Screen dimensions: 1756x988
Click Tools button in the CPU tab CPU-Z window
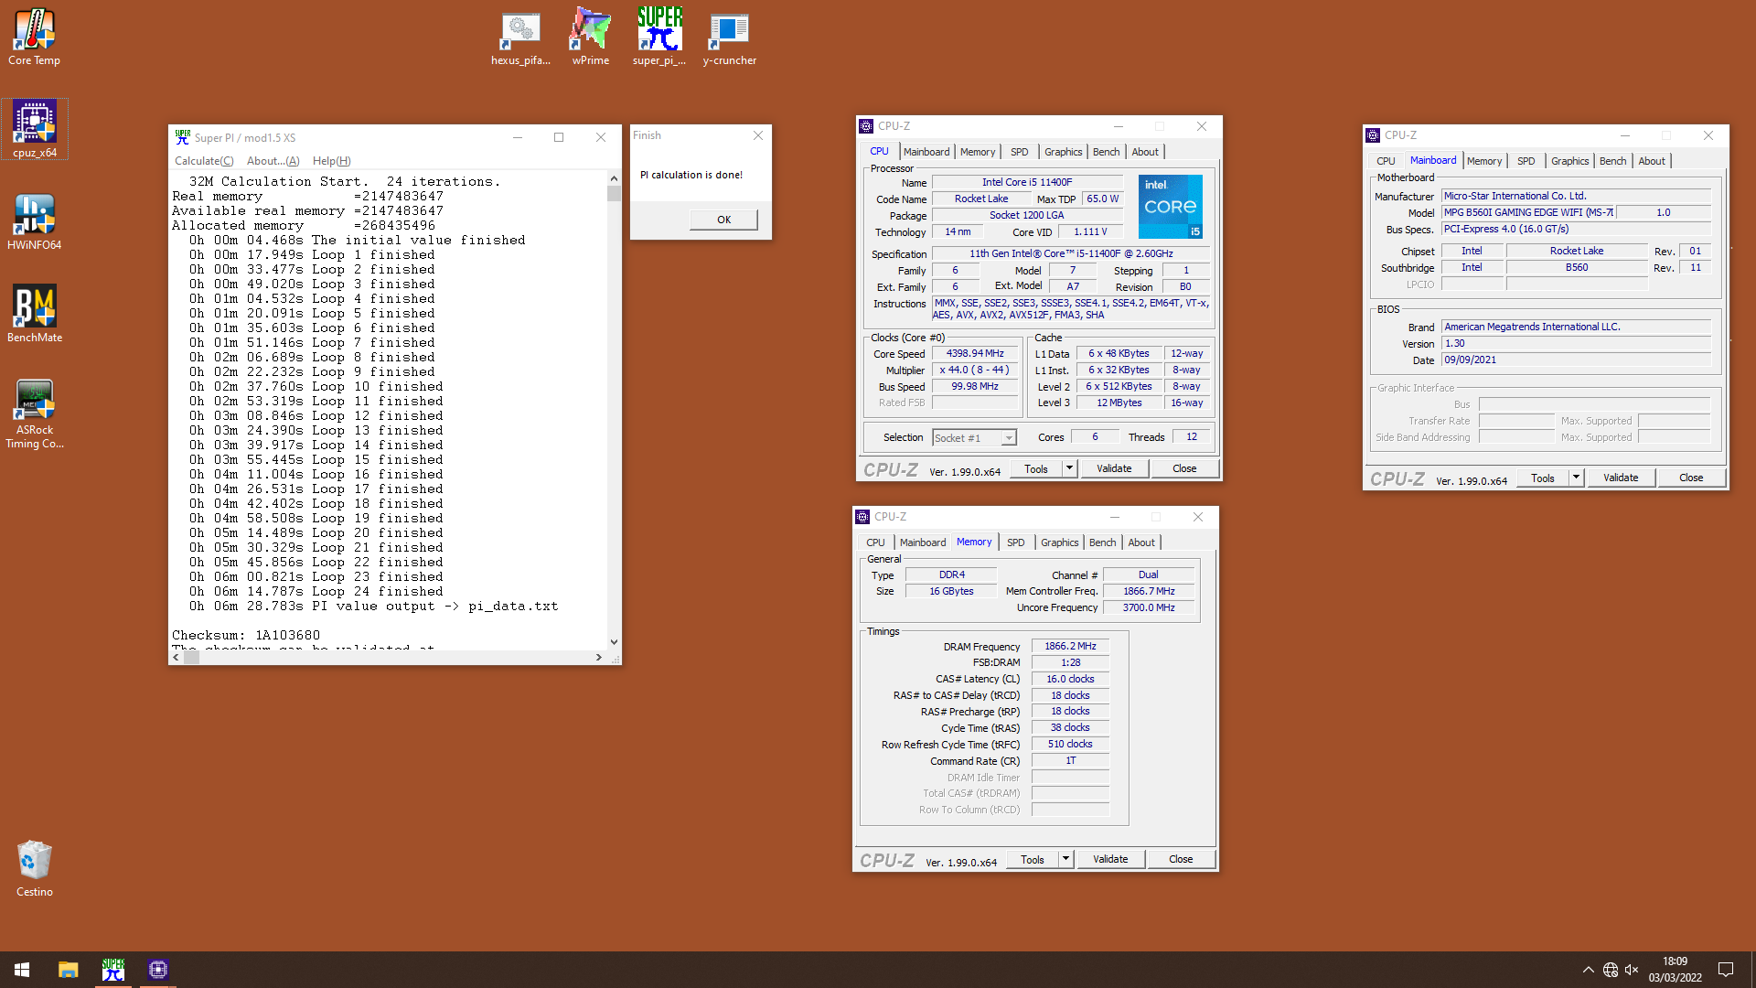[x=1036, y=468]
